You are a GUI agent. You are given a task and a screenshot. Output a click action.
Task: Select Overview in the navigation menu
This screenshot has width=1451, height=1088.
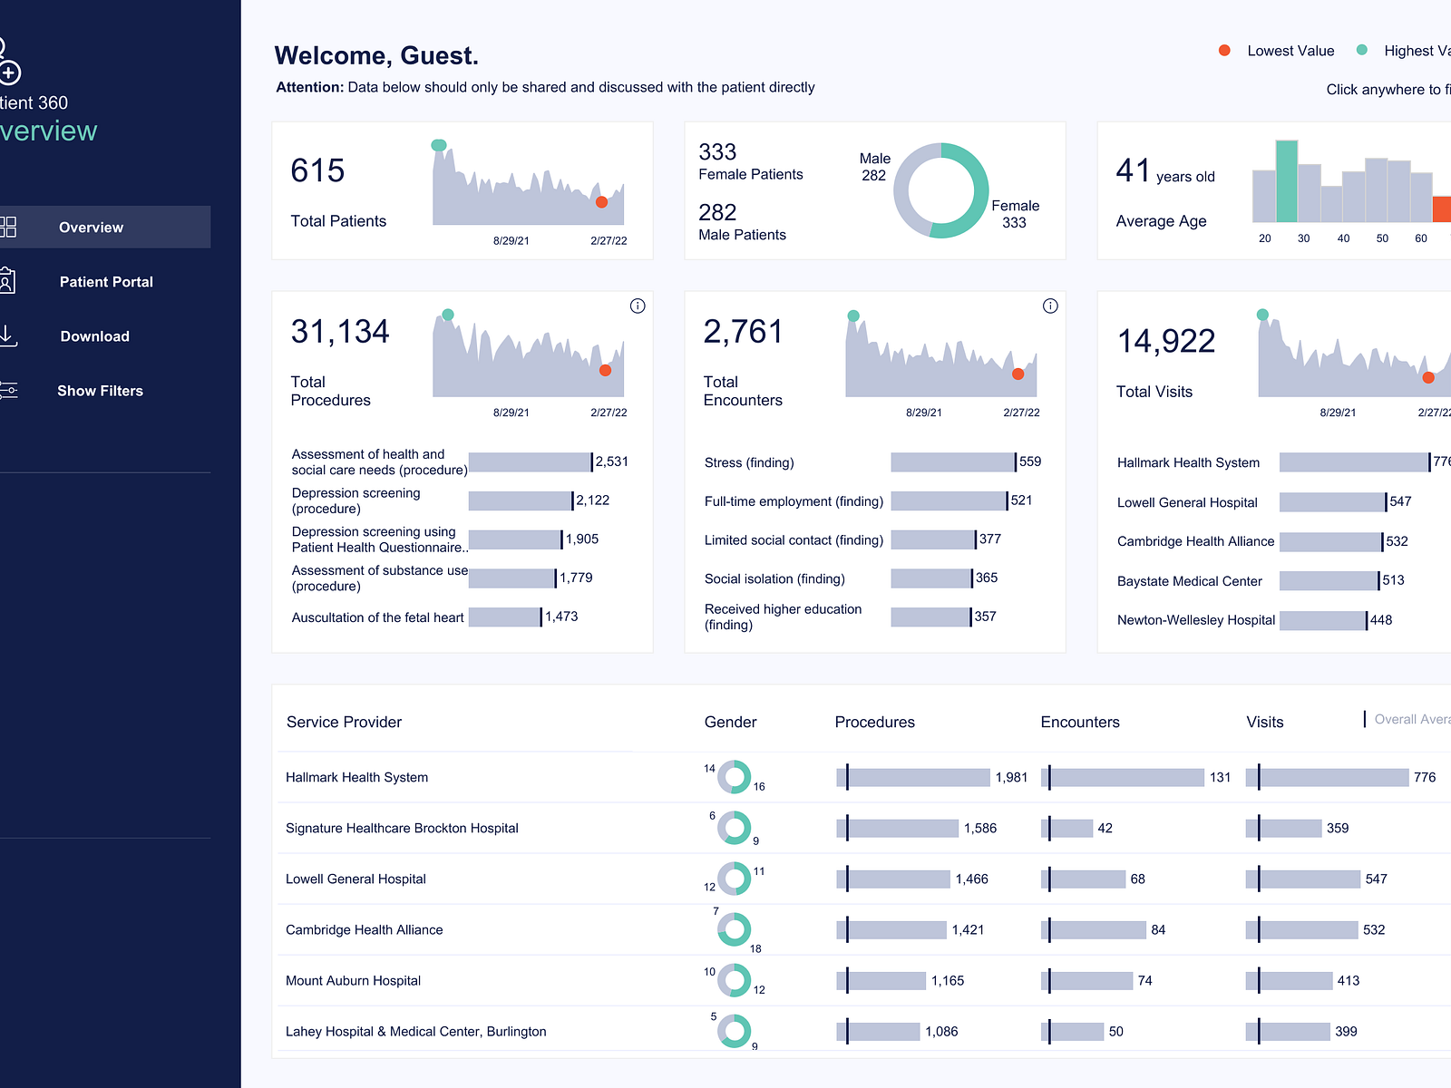pos(91,227)
